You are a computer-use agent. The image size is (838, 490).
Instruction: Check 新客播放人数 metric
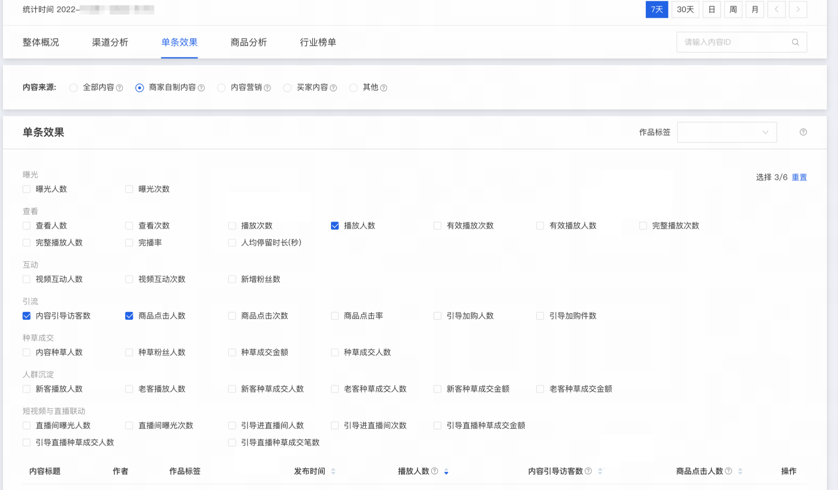click(x=26, y=389)
